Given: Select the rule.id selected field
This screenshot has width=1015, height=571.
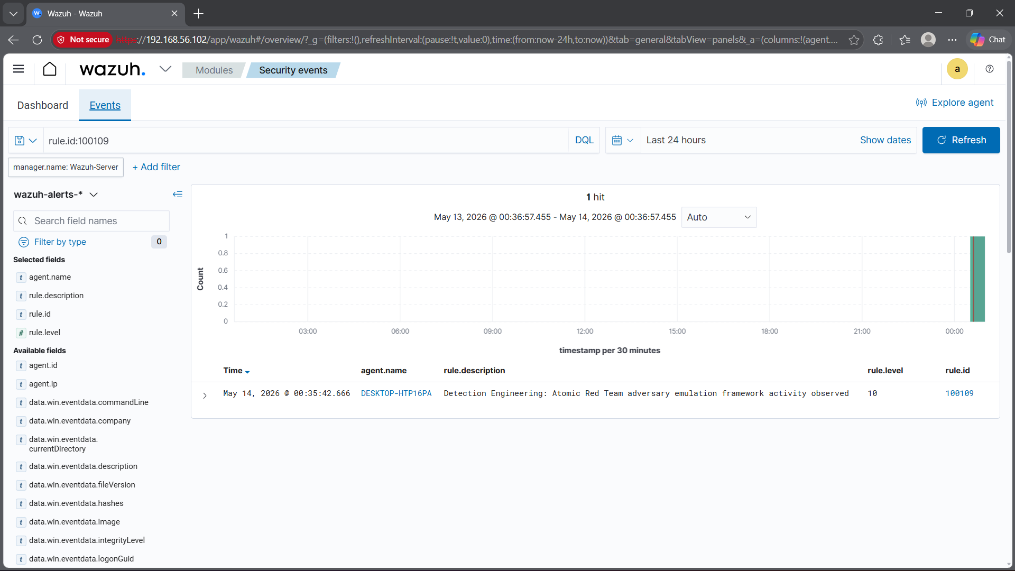Looking at the screenshot, I should pos(40,314).
